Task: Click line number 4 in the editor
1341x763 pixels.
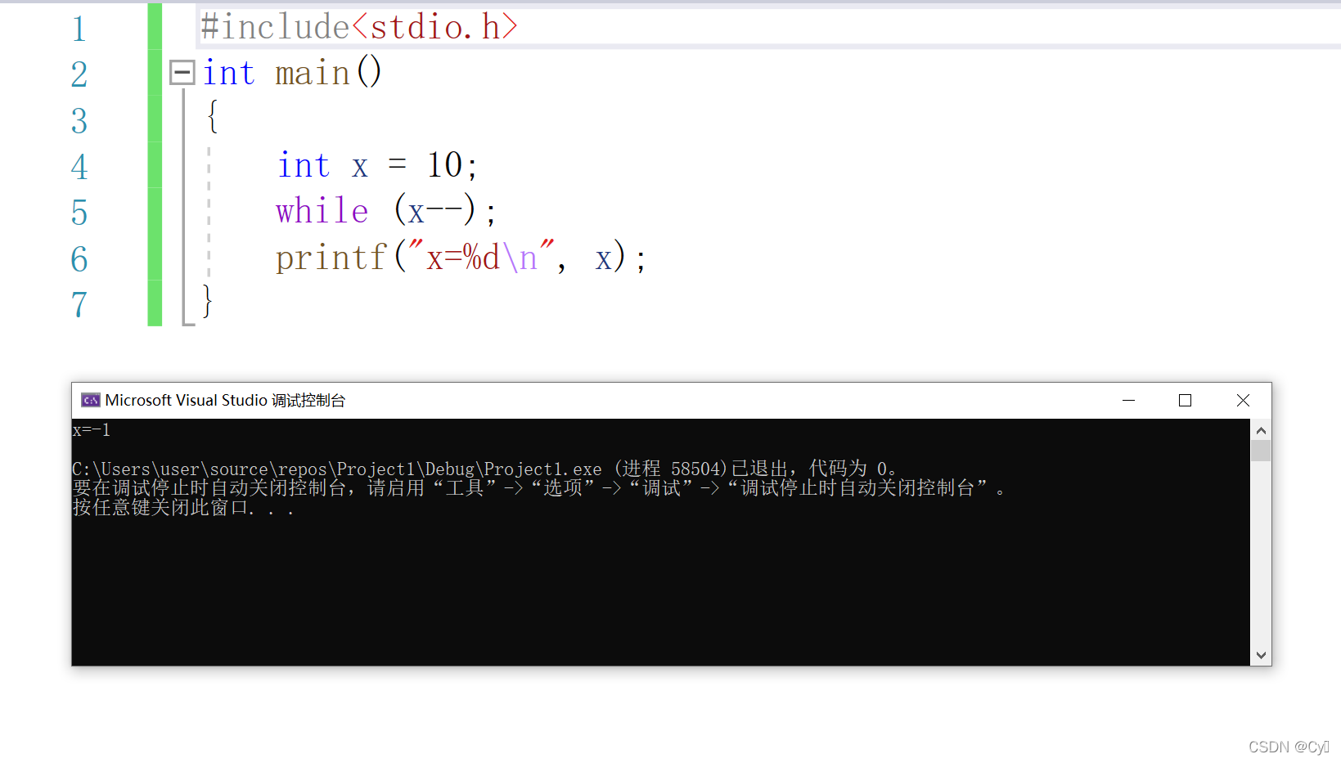Action: point(79,167)
